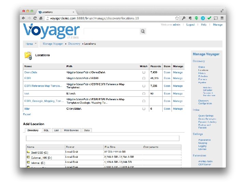This screenshot has width=246, height=184.
Task: Open Schedule in the sidebar
Action: [203, 76]
